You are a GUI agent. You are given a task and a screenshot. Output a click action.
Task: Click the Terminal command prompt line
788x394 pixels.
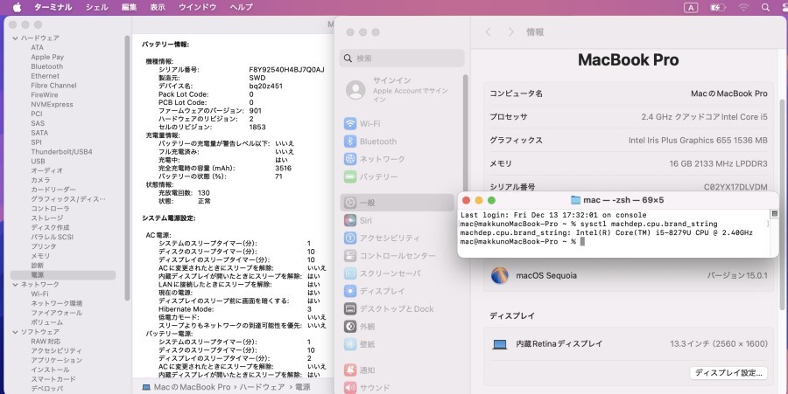[x=522, y=242]
